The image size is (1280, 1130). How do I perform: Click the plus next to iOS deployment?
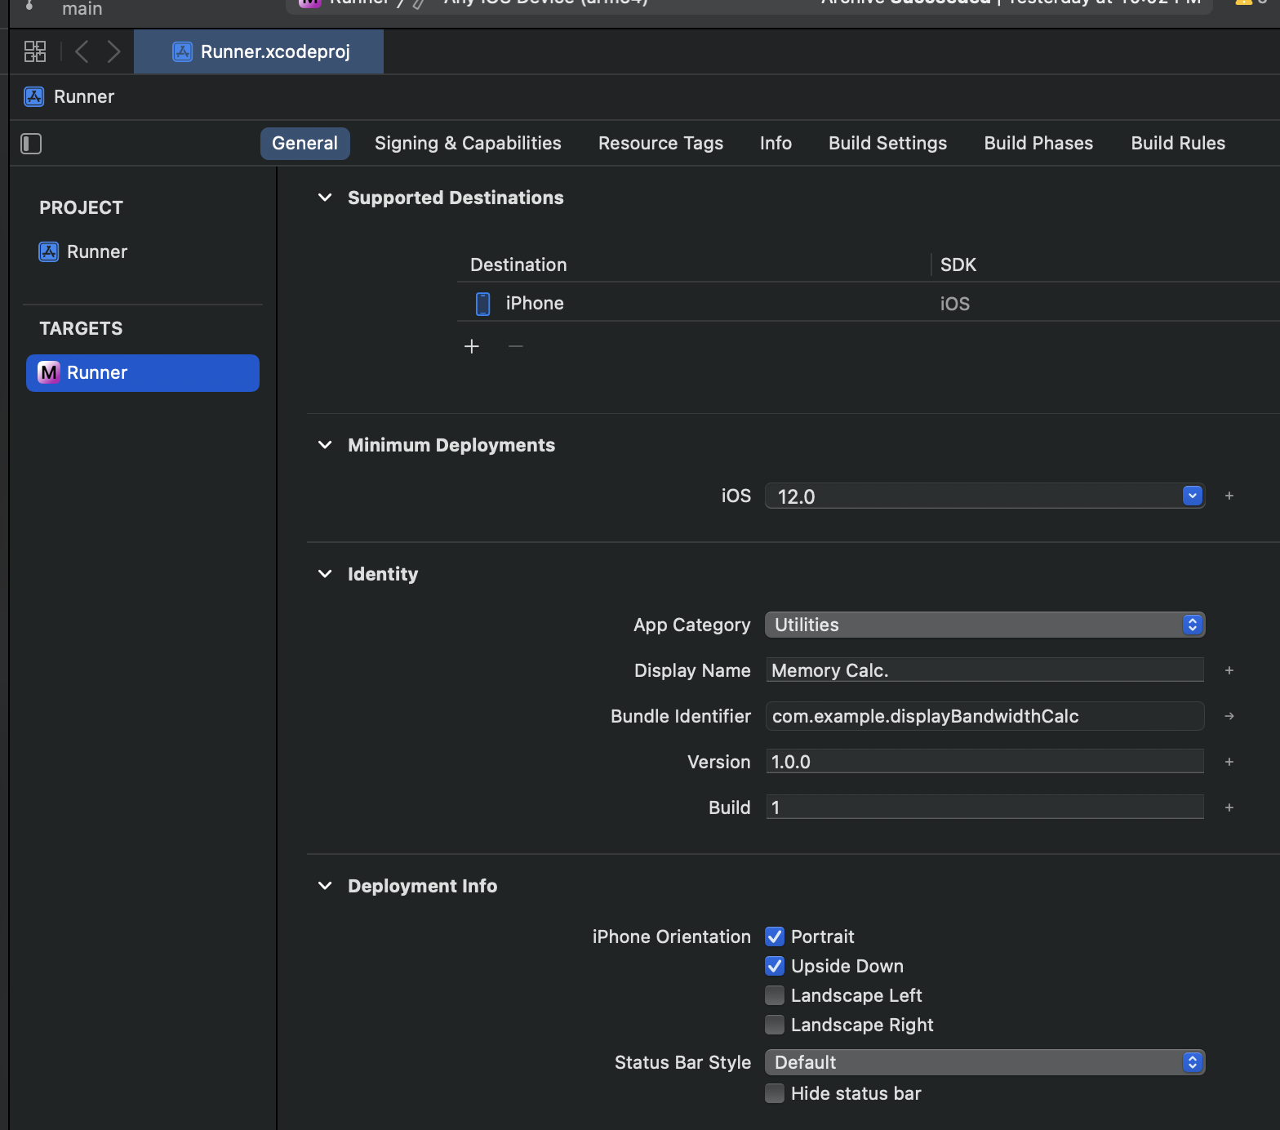(x=1229, y=496)
